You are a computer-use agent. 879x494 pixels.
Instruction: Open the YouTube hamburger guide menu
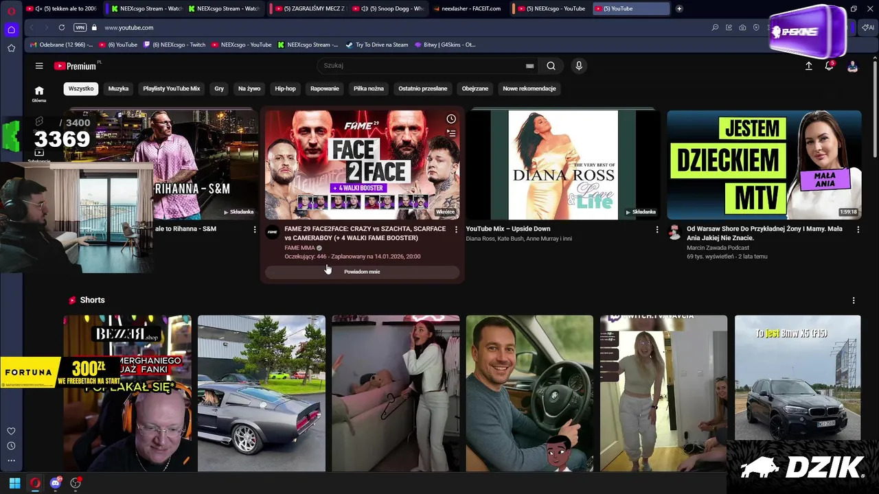(x=39, y=66)
